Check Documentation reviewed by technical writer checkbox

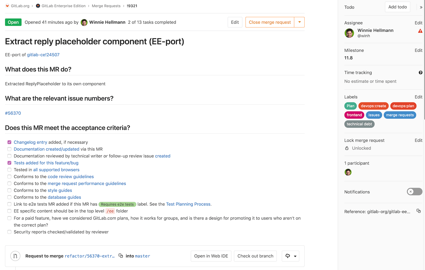pyautogui.click(x=9, y=156)
